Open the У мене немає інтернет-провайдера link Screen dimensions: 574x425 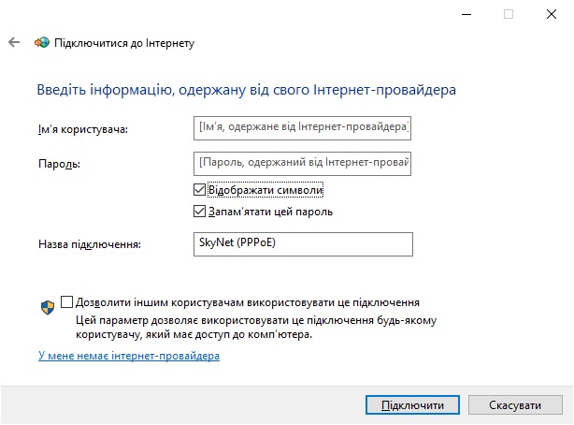(129, 356)
